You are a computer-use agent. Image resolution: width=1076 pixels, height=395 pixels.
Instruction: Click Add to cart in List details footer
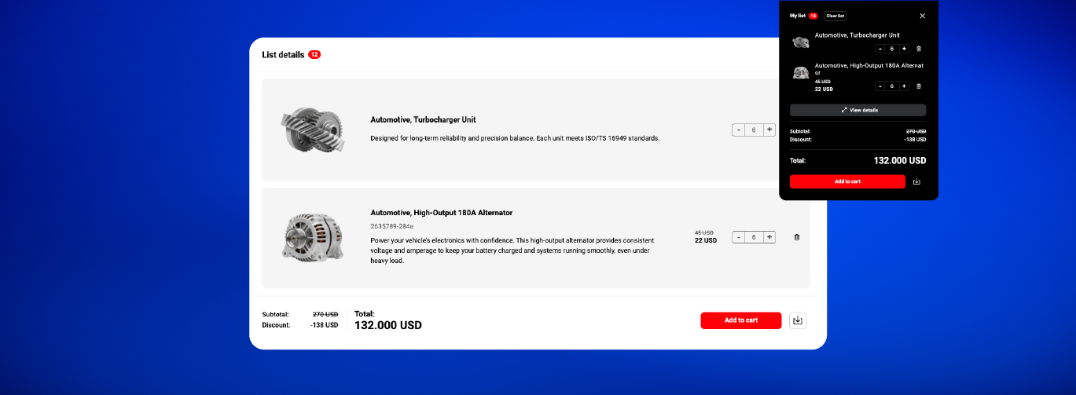point(740,320)
